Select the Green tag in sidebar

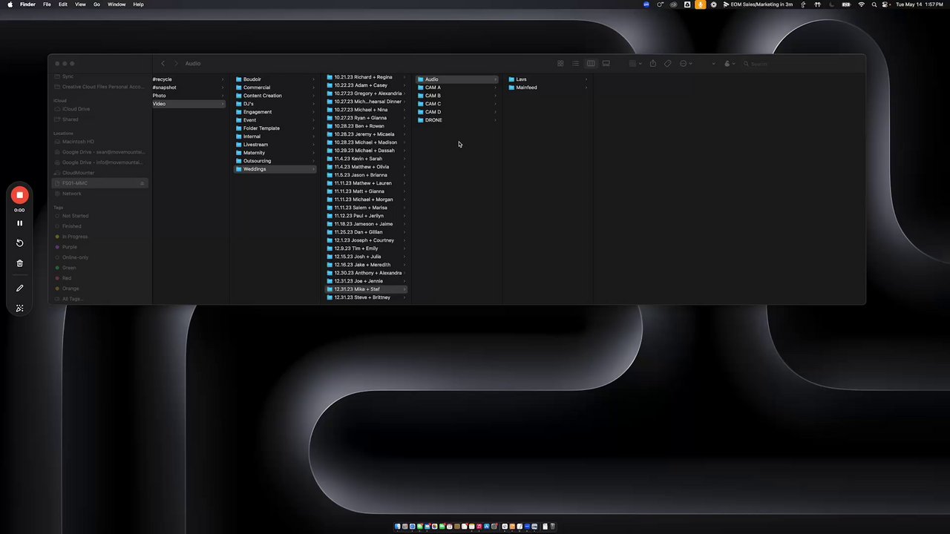pyautogui.click(x=69, y=268)
